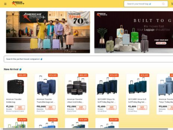Add SKYCARRY Arrow Soft trolley set
Viewport: 173px width, 130px height.
point(142,107)
